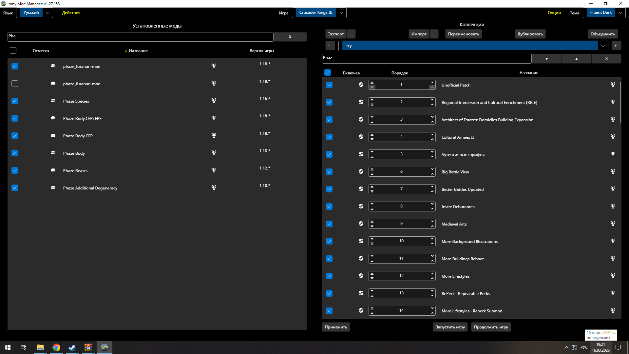This screenshot has height=354, width=629.
Task: Check the unchecked phaze_futanari-mod checkbox
Action: [x=15, y=84]
